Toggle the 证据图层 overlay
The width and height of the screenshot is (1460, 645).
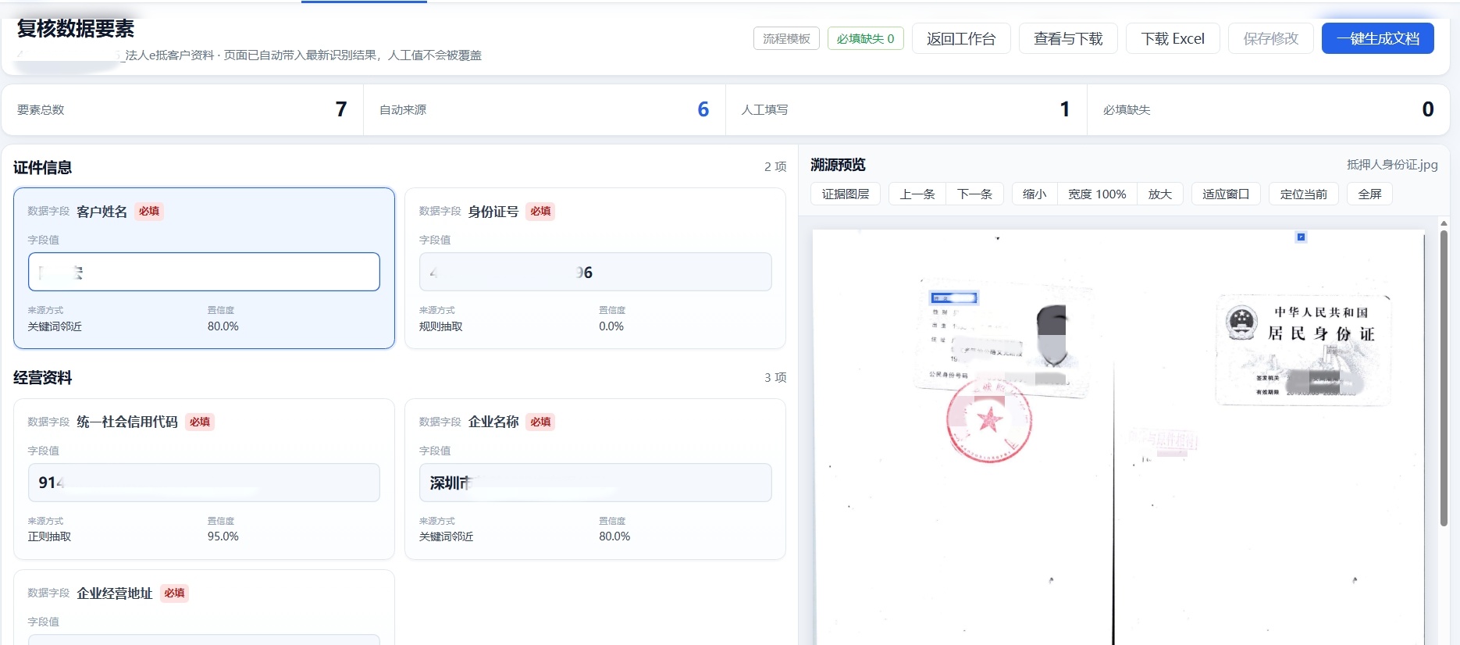click(x=846, y=194)
